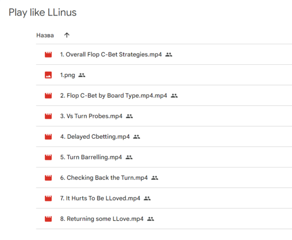Click the Play like LLinus folder title
Screen dimensions: 292x240
tap(42, 13)
